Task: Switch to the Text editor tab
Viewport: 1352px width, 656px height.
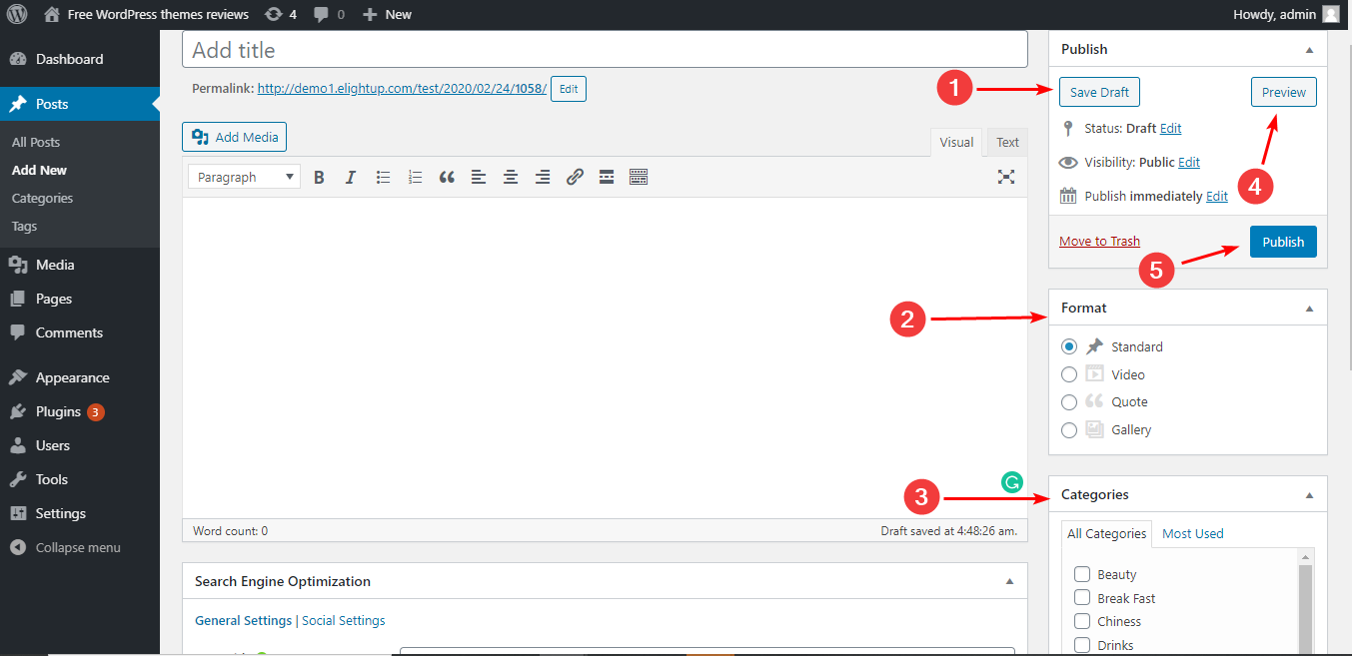Action: click(1007, 142)
